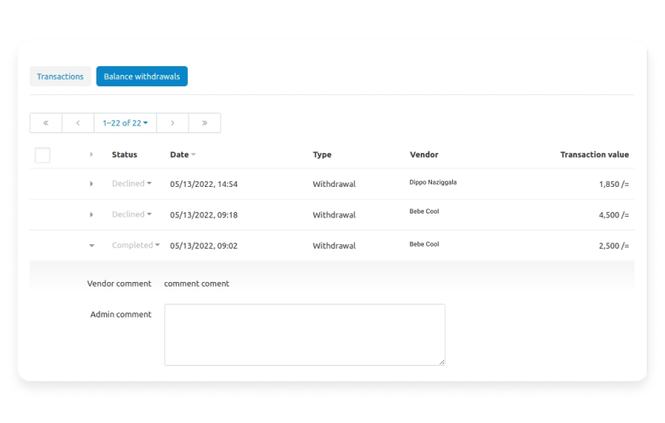Expand all rows via header arrow
Image resolution: width=665 pixels, height=423 pixels.
91,155
